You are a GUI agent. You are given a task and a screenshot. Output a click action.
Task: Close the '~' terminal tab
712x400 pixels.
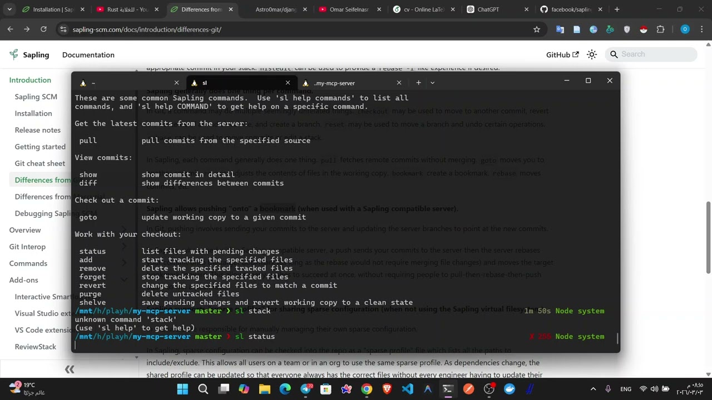pos(176,83)
